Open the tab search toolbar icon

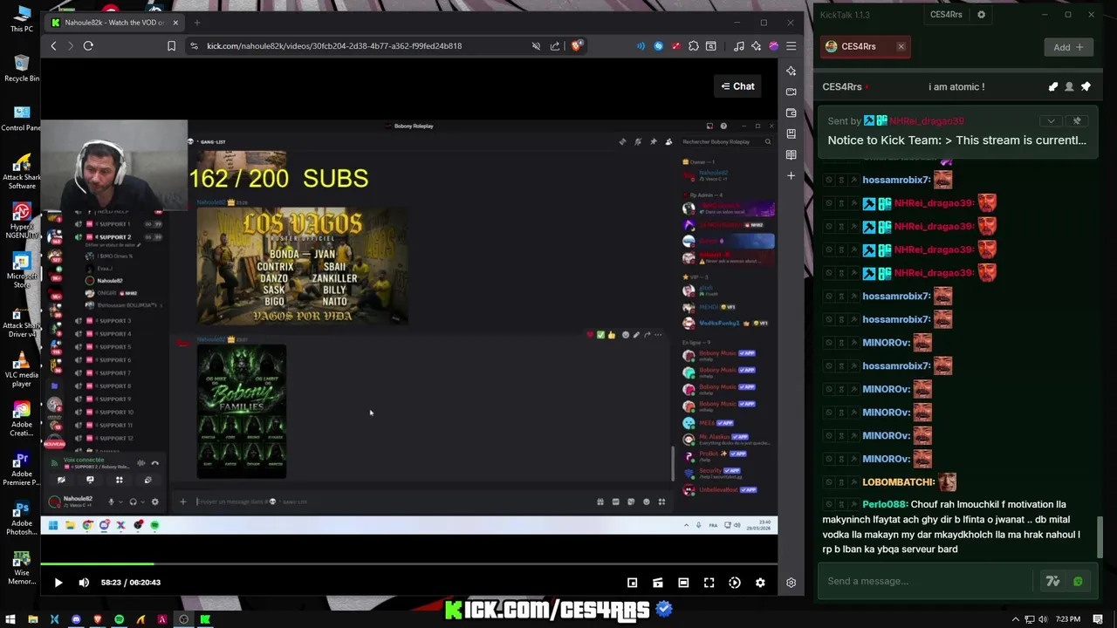[711, 46]
